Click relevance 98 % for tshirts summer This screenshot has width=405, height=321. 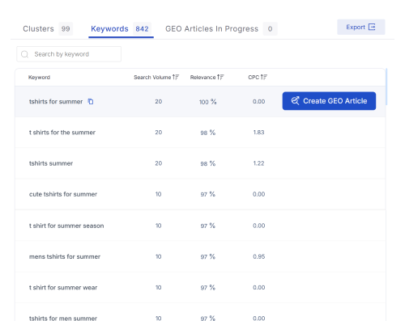pyautogui.click(x=208, y=163)
